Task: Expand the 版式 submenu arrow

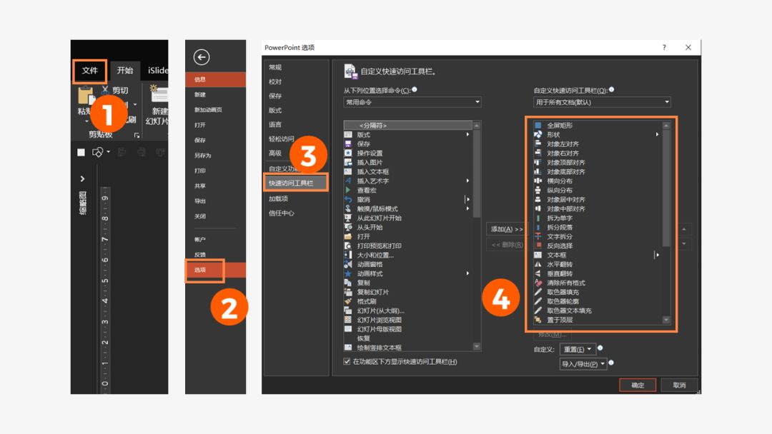Action: 467,135
